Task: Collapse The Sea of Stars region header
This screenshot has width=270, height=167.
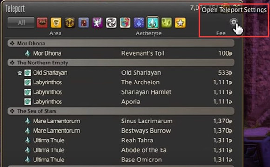Action: (x=121, y=111)
